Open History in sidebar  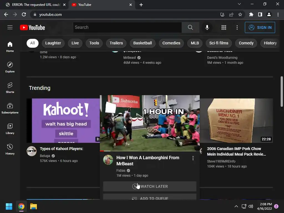tap(10, 149)
